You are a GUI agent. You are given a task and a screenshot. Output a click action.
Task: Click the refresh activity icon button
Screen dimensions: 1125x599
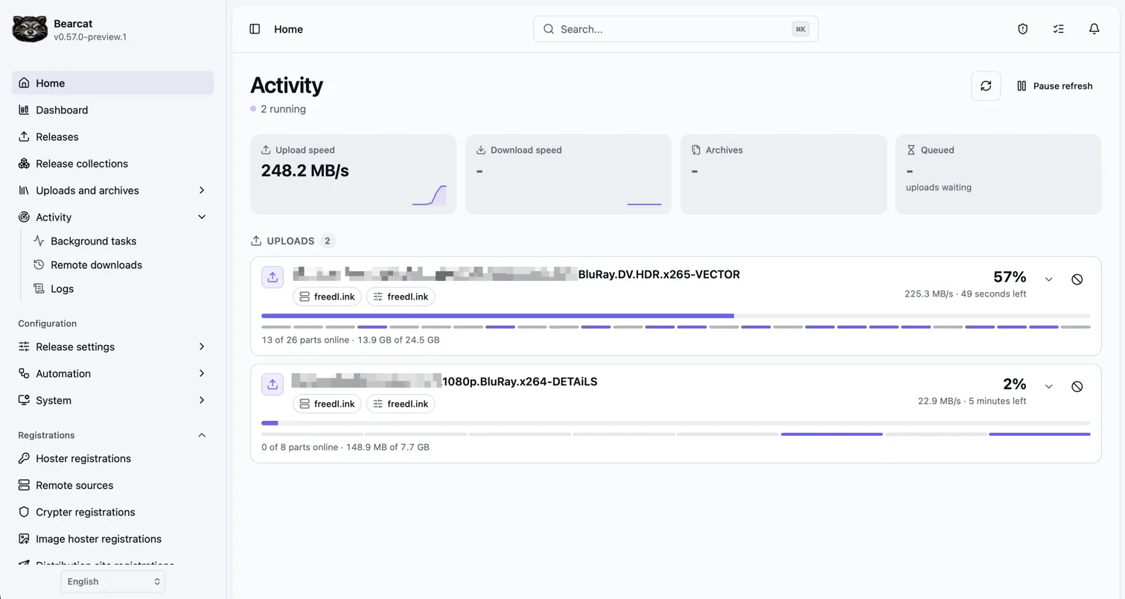click(x=986, y=86)
